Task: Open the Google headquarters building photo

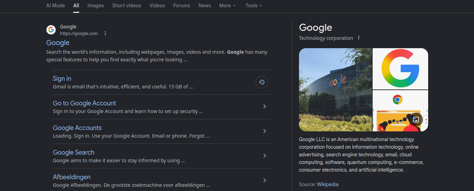Action: (x=335, y=90)
